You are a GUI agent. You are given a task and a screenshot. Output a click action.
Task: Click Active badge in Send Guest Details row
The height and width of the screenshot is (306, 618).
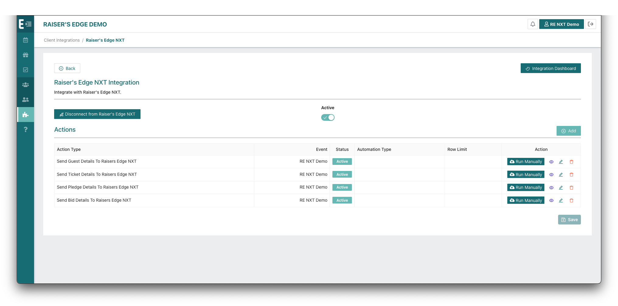tap(342, 162)
